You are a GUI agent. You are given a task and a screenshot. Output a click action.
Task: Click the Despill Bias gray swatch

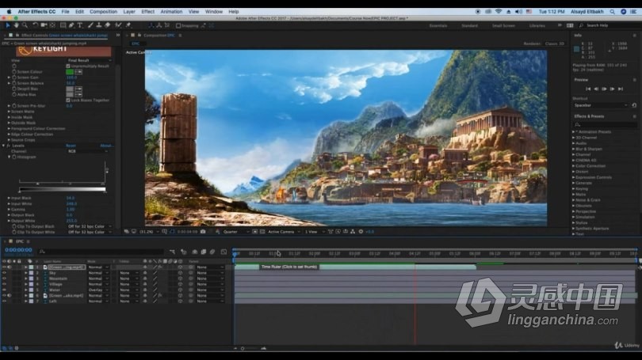pos(70,89)
